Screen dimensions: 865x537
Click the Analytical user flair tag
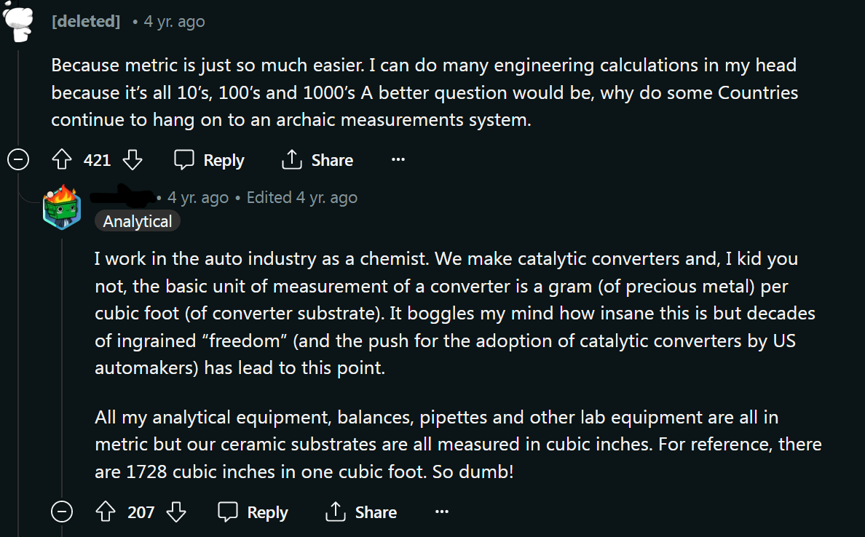[x=138, y=221]
